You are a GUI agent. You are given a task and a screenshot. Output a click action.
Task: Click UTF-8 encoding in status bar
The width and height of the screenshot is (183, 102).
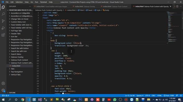[x=148, y=95]
